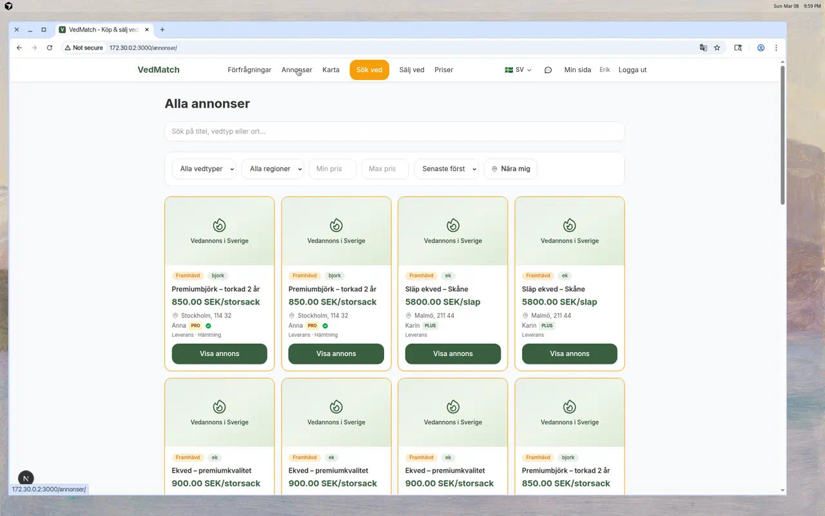Click the browser back arrow
The width and height of the screenshot is (825, 516).
click(19, 48)
